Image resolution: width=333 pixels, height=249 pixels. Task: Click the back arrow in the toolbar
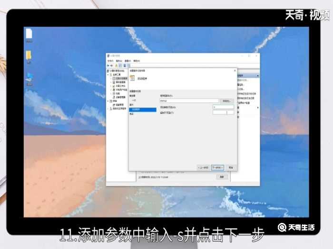click(109, 65)
